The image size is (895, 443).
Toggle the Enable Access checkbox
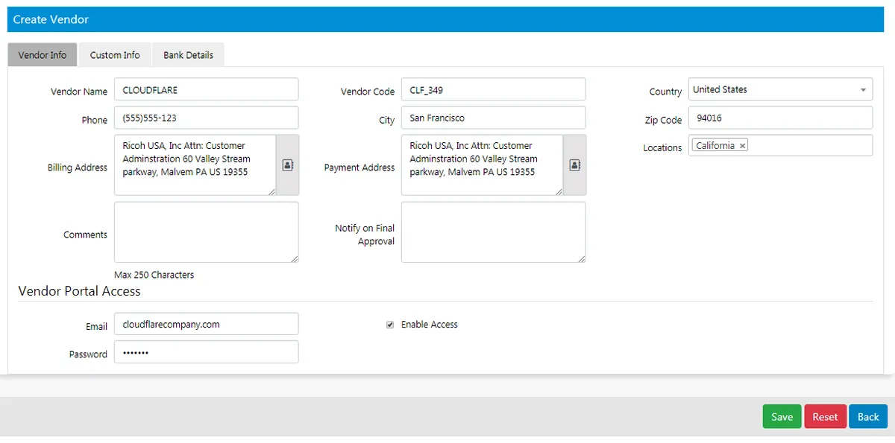pos(390,325)
